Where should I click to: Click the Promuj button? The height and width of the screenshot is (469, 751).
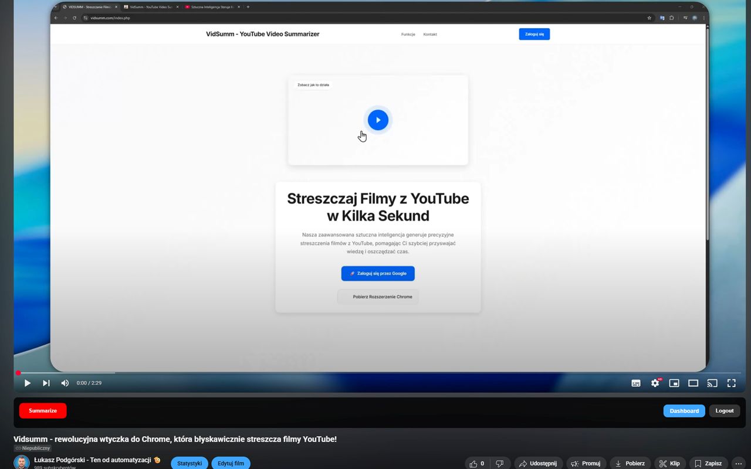(x=586, y=463)
